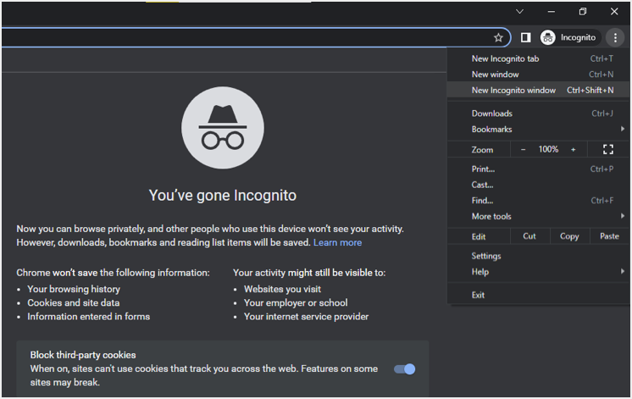
Task: Zoom out with the minus button
Action: [x=523, y=149]
